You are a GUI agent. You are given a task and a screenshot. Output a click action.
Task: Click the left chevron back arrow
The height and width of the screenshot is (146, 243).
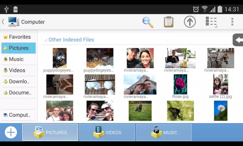[x=3, y=22]
